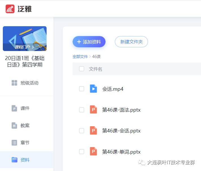Click the 新建文件夹 button
This screenshot has width=201, height=171.
tap(131, 42)
